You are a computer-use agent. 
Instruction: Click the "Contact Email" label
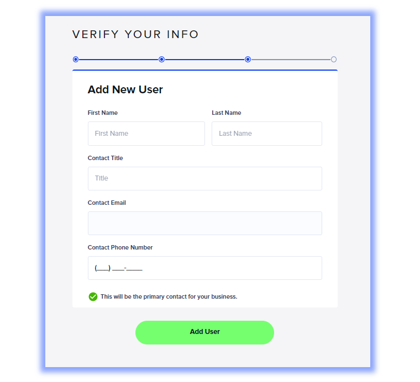click(107, 203)
